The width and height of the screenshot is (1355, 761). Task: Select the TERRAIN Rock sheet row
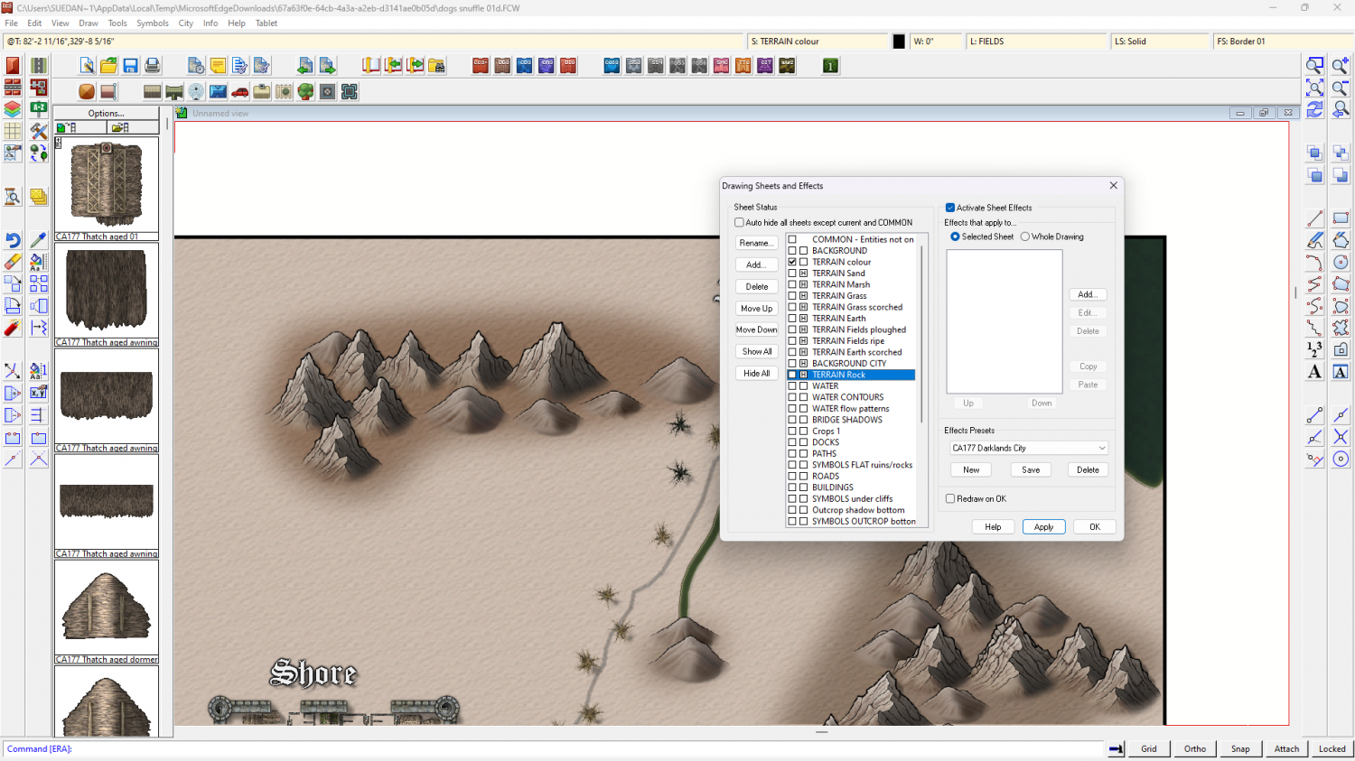[x=850, y=375]
